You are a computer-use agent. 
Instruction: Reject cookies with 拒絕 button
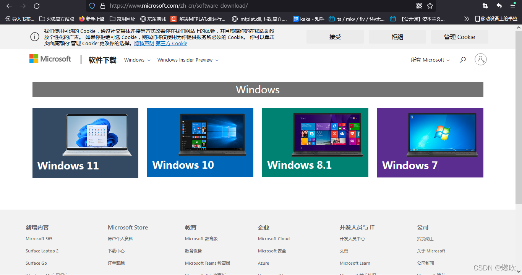tap(397, 37)
